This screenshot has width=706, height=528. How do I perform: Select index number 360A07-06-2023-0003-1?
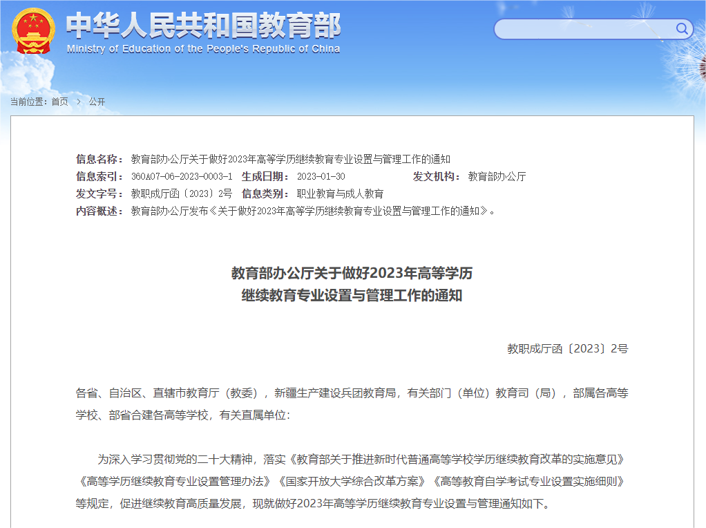(182, 176)
